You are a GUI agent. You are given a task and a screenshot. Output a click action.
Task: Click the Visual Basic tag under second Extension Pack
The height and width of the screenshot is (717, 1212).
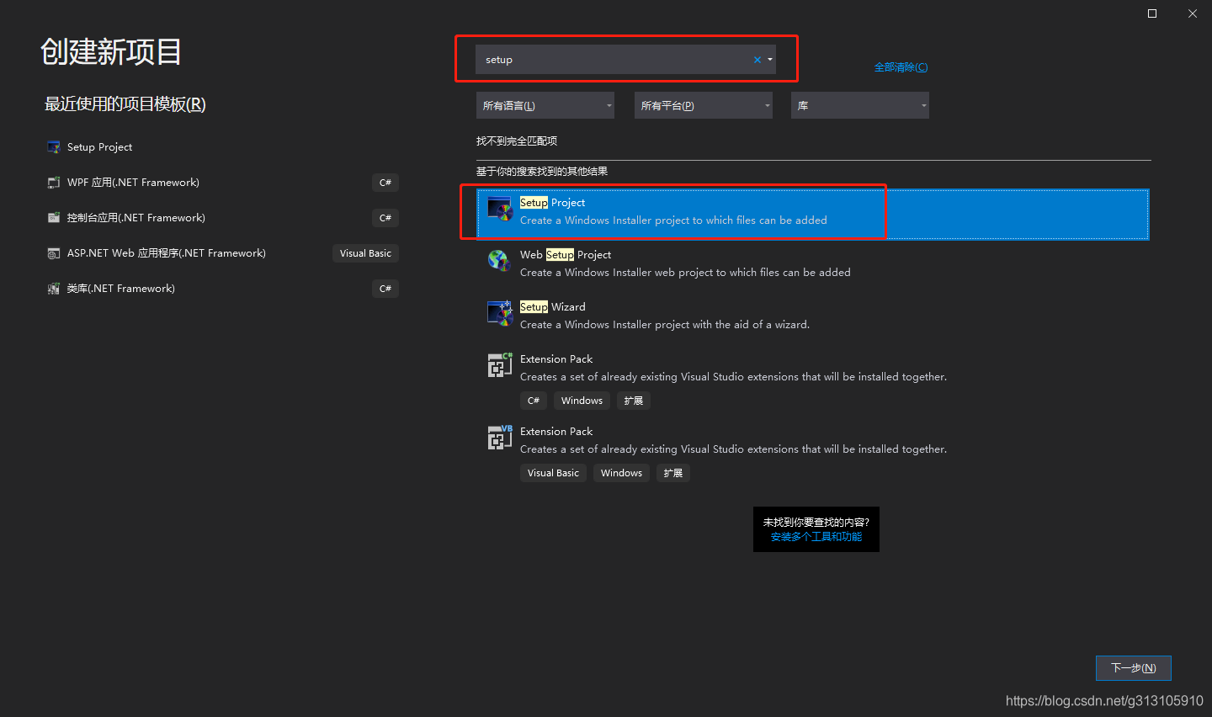[553, 473]
